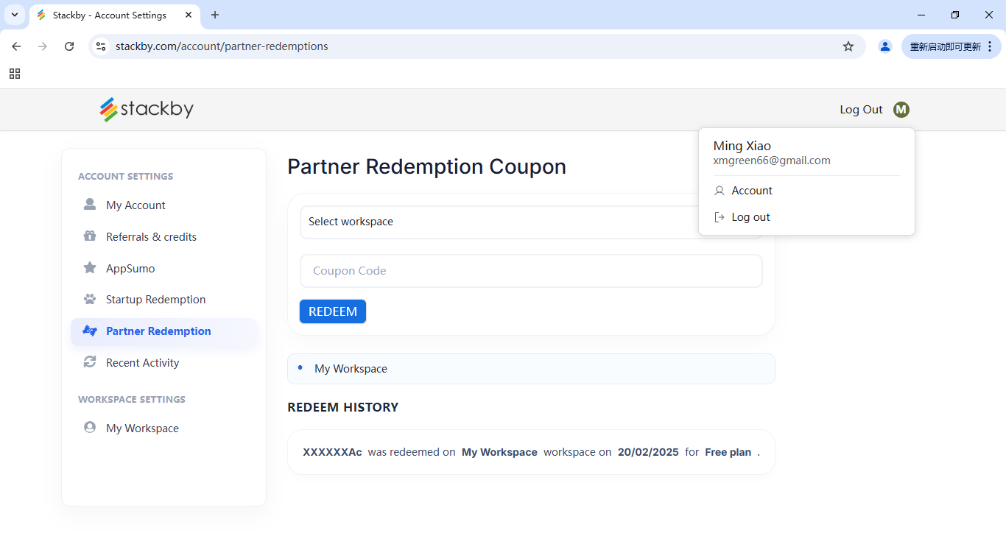This screenshot has height=536, width=1006.
Task: Click the REDEEM button
Action: [x=333, y=311]
